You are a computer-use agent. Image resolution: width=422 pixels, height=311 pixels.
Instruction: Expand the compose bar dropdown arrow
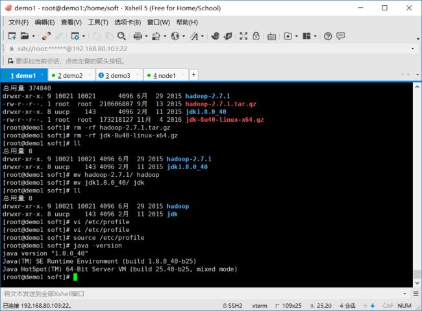click(404, 294)
